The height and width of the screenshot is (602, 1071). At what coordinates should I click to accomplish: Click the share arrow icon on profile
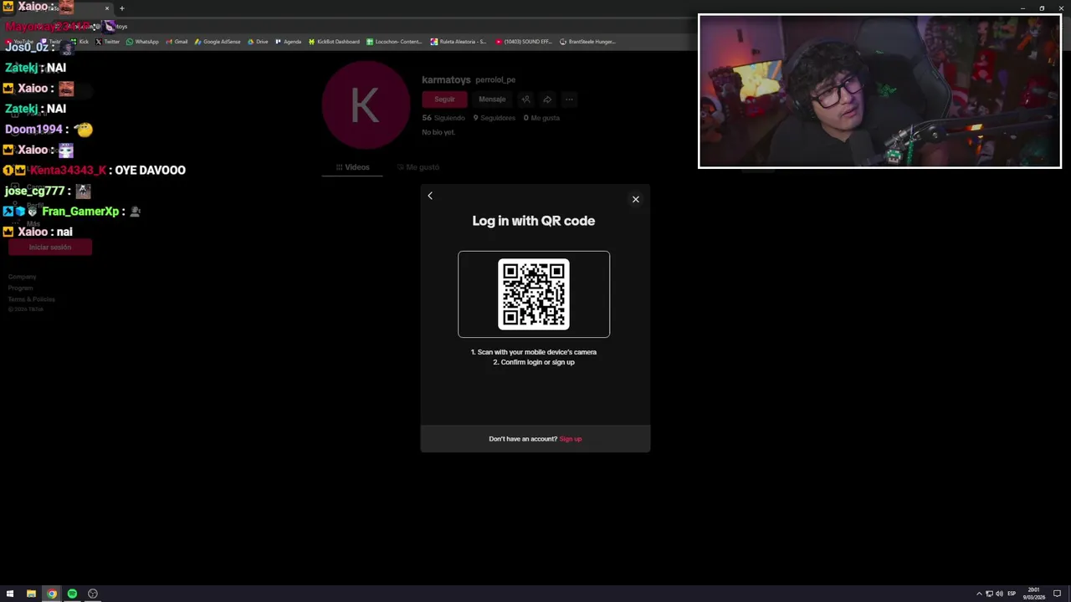click(x=547, y=99)
